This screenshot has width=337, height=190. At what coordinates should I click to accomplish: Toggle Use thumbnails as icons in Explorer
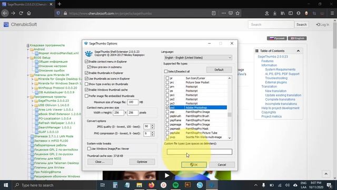[x=86, y=79]
